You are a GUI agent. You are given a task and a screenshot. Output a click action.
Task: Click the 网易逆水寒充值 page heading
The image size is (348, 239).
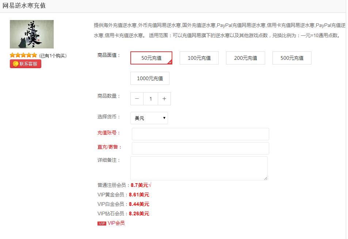24,5
